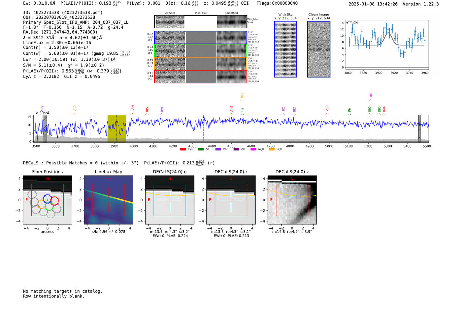Image resolution: width=462 pixels, height=314 pixels.
Task: Click the dark purple CIII legend swatch
Action: pyautogui.click(x=236, y=150)
